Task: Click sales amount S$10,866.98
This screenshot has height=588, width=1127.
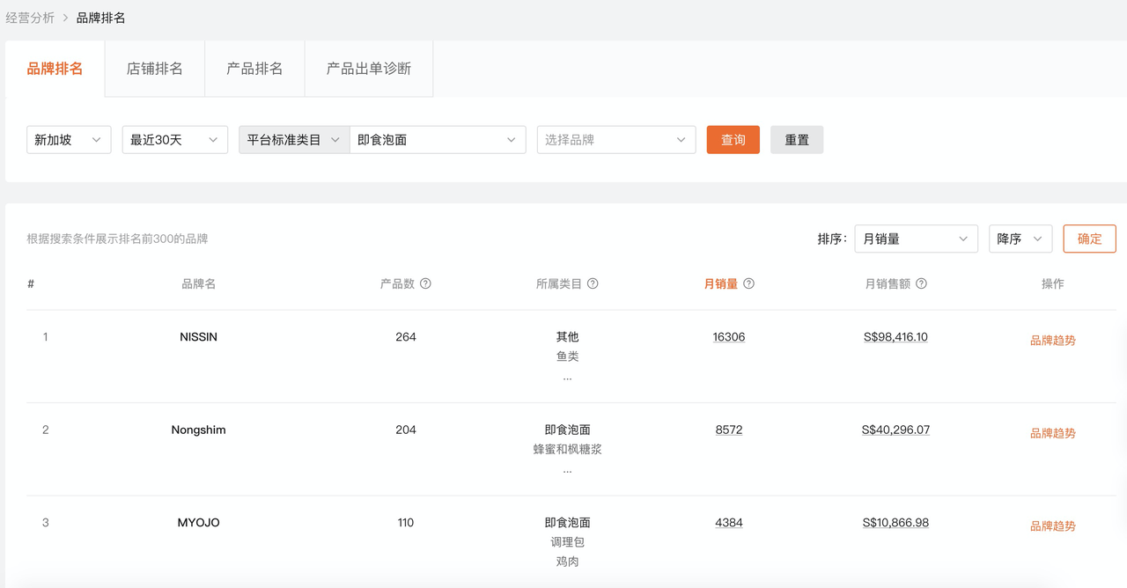Action: click(895, 523)
